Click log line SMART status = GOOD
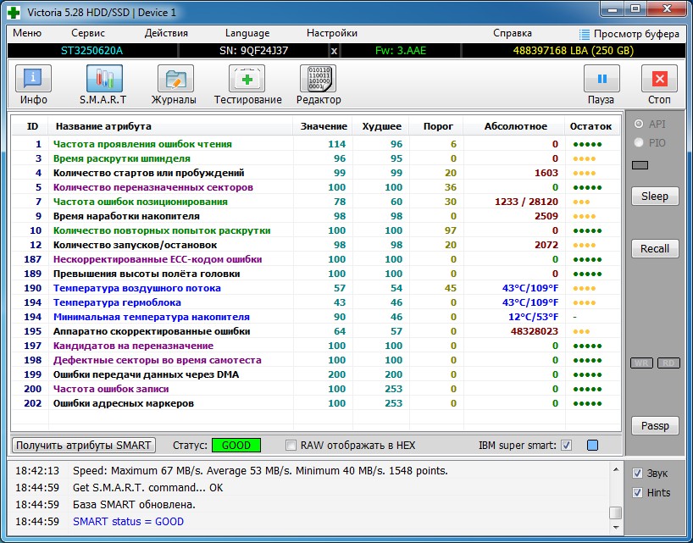 click(x=128, y=521)
